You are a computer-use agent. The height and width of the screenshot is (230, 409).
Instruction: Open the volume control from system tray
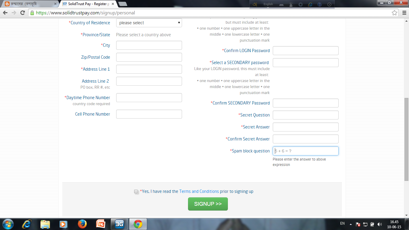coord(380,224)
